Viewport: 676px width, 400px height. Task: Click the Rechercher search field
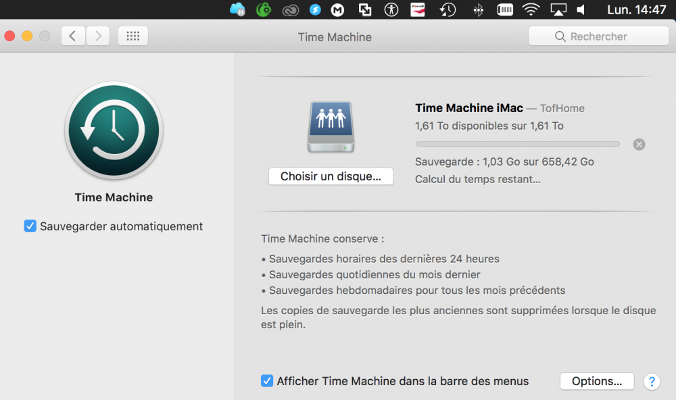click(x=598, y=36)
